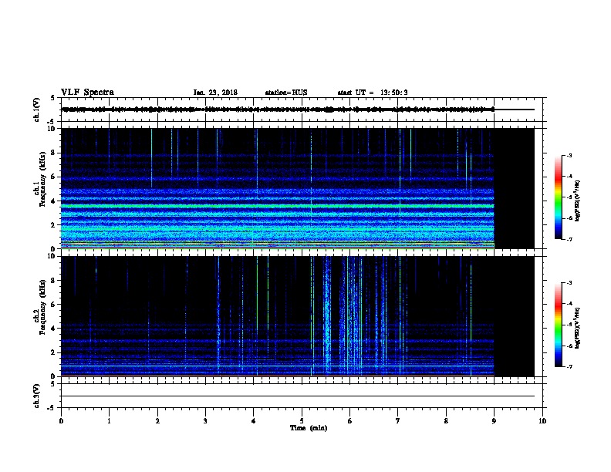Viewport: 611px width, 472px height.
Task: Click the ch.1 voltage waveform trace
Action: (x=278, y=110)
